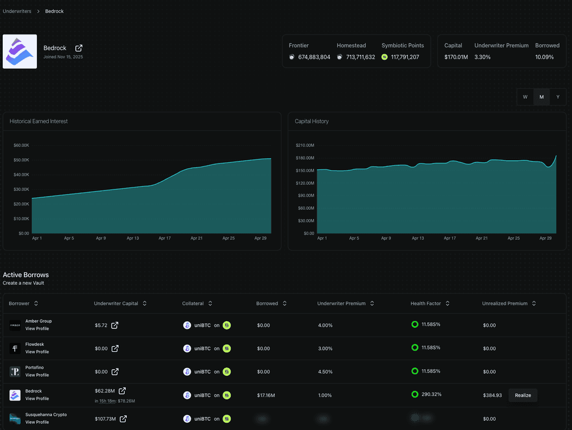Click 'Joined Nov 15, 2025' text
This screenshot has width=572, height=430.
point(63,57)
